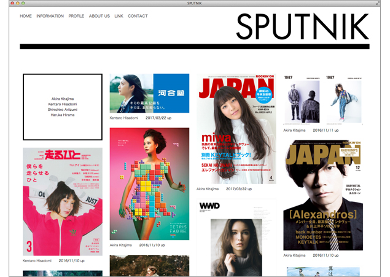Select Kentaro Hisadomi in the name box
Screen dimensions: 390x277
click(x=63, y=104)
